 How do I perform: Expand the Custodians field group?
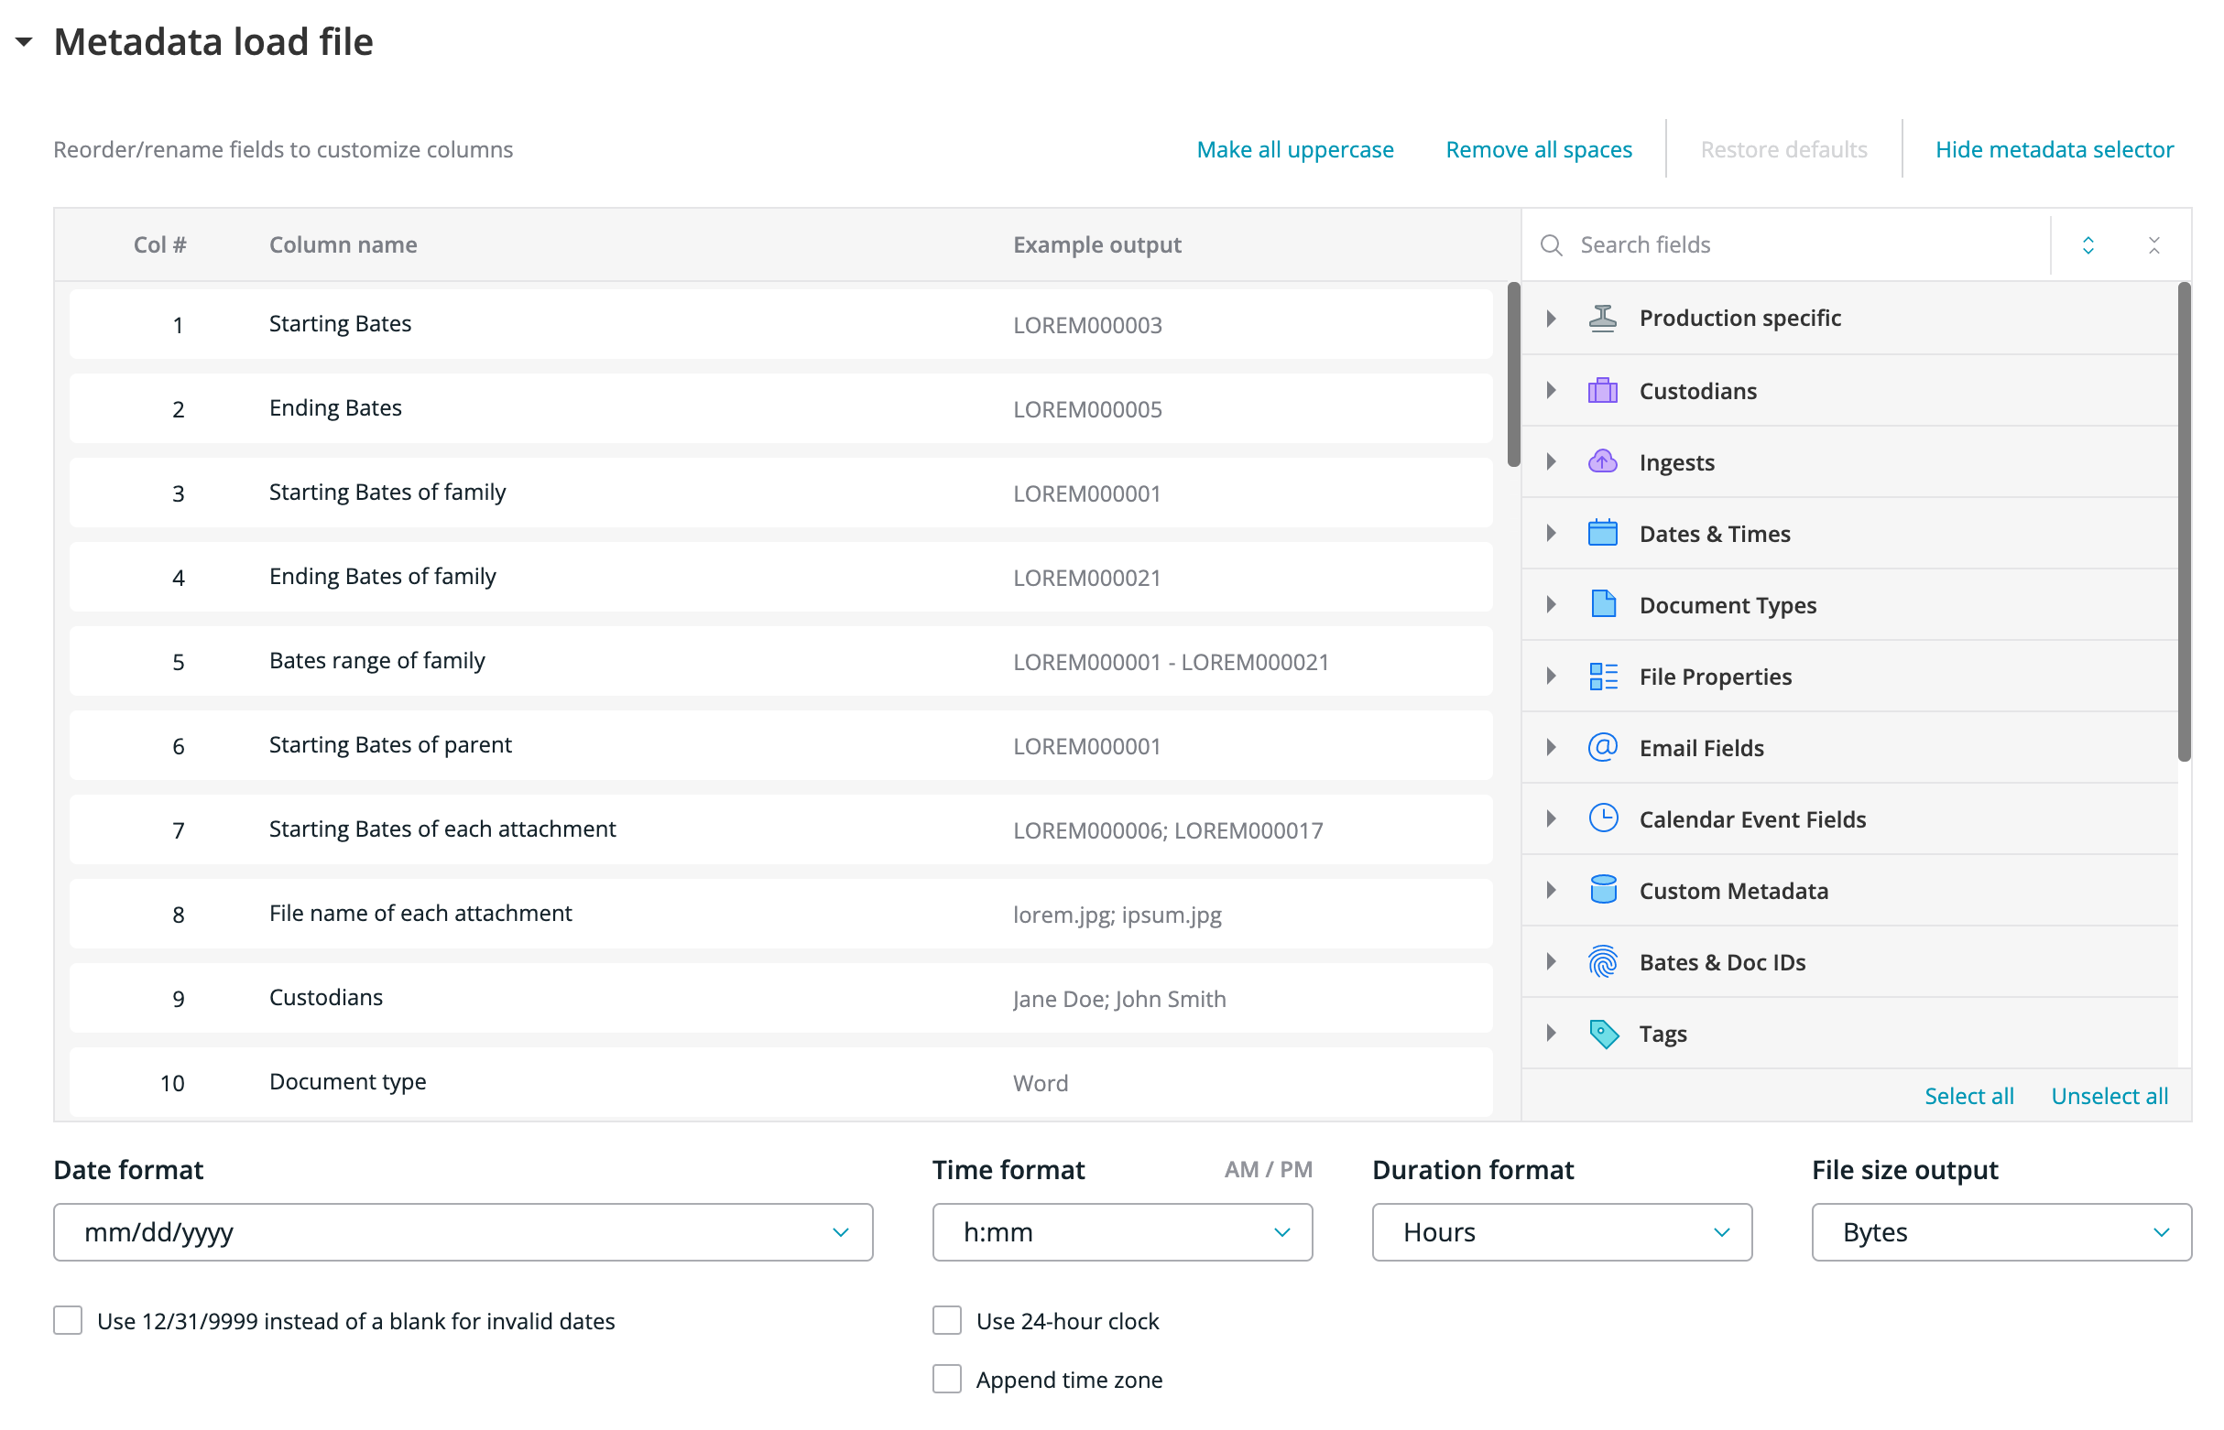click(x=1551, y=391)
